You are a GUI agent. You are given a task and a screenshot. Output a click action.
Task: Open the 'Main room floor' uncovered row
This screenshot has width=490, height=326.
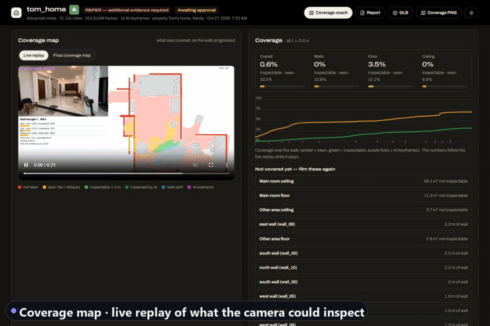coord(363,195)
